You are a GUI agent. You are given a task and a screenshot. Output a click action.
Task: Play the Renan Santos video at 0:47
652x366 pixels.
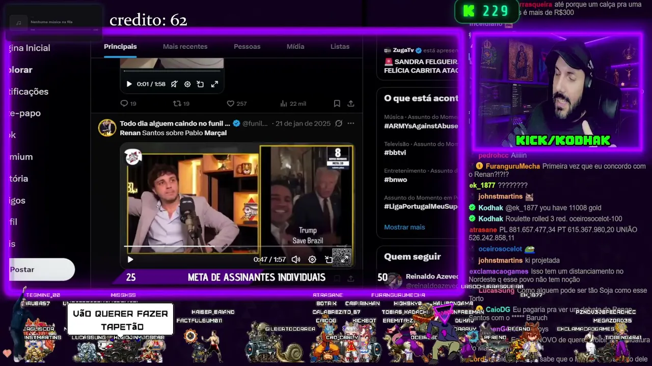pyautogui.click(x=130, y=259)
